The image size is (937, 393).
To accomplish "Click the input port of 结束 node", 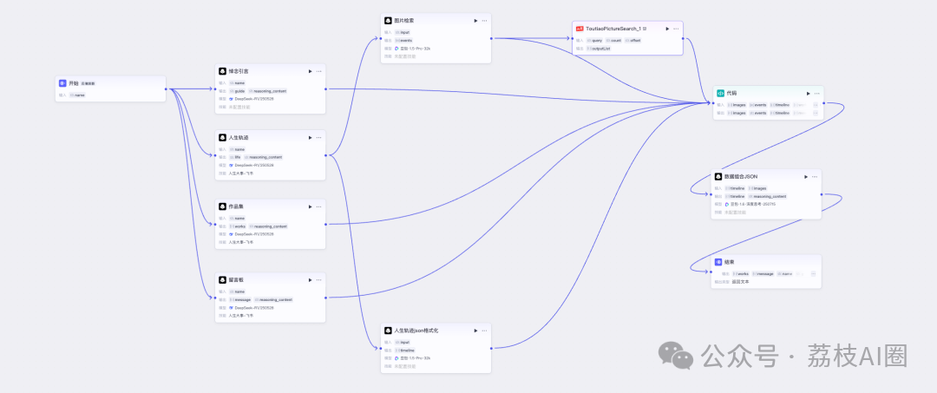I will 711,272.
